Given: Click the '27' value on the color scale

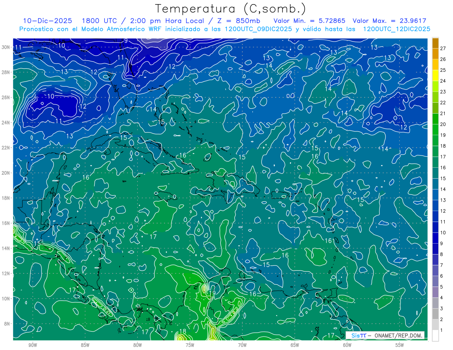Looking at the screenshot, I should (443, 48).
